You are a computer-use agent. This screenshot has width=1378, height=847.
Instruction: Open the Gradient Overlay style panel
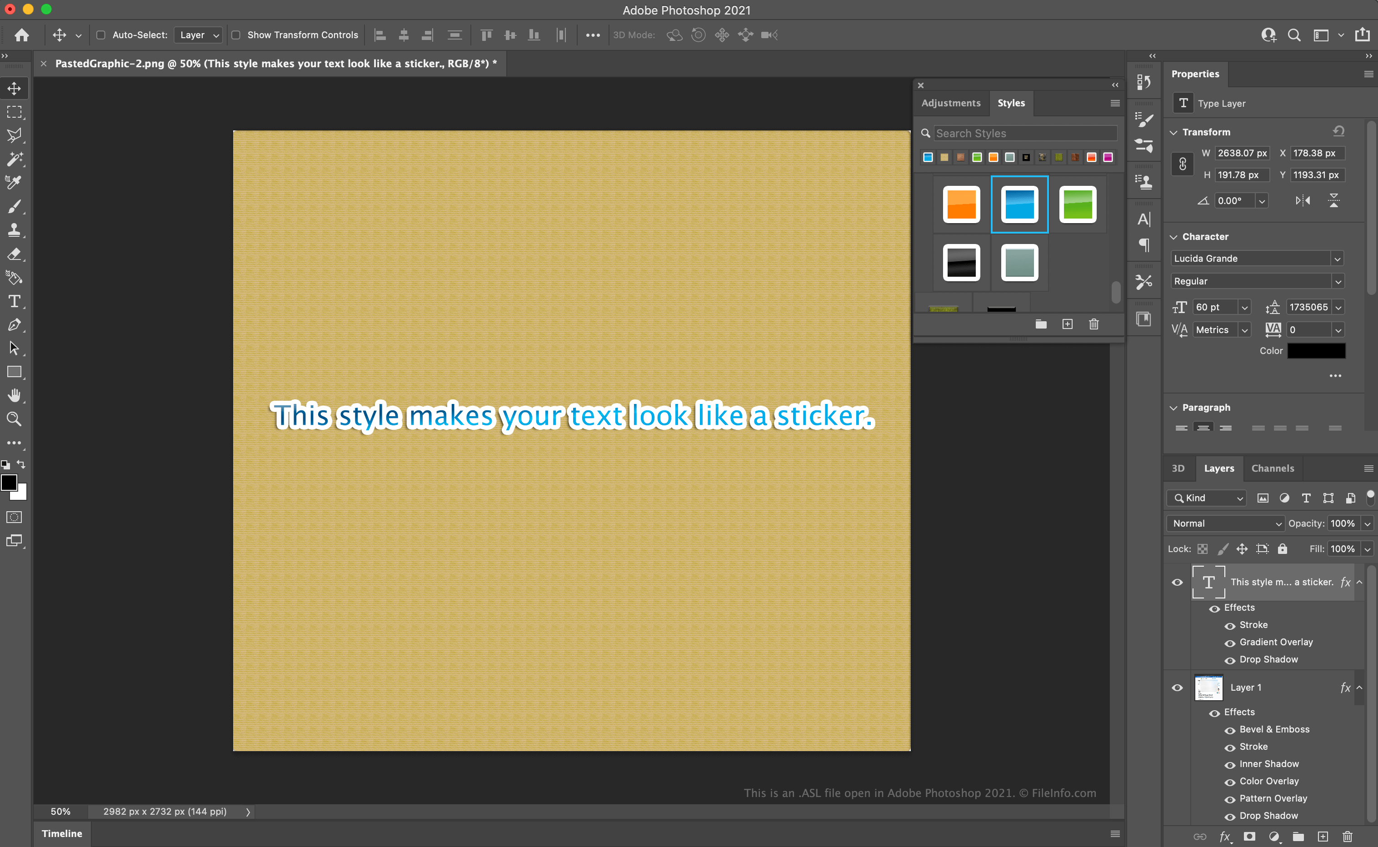1277,642
